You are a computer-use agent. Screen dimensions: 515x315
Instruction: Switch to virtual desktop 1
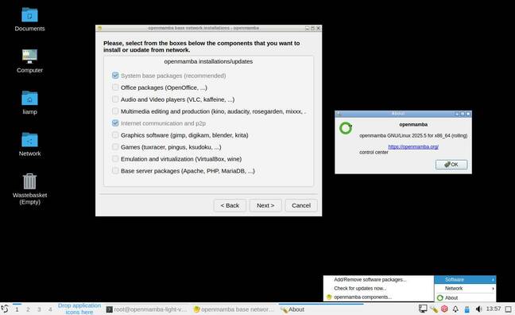tap(17, 309)
